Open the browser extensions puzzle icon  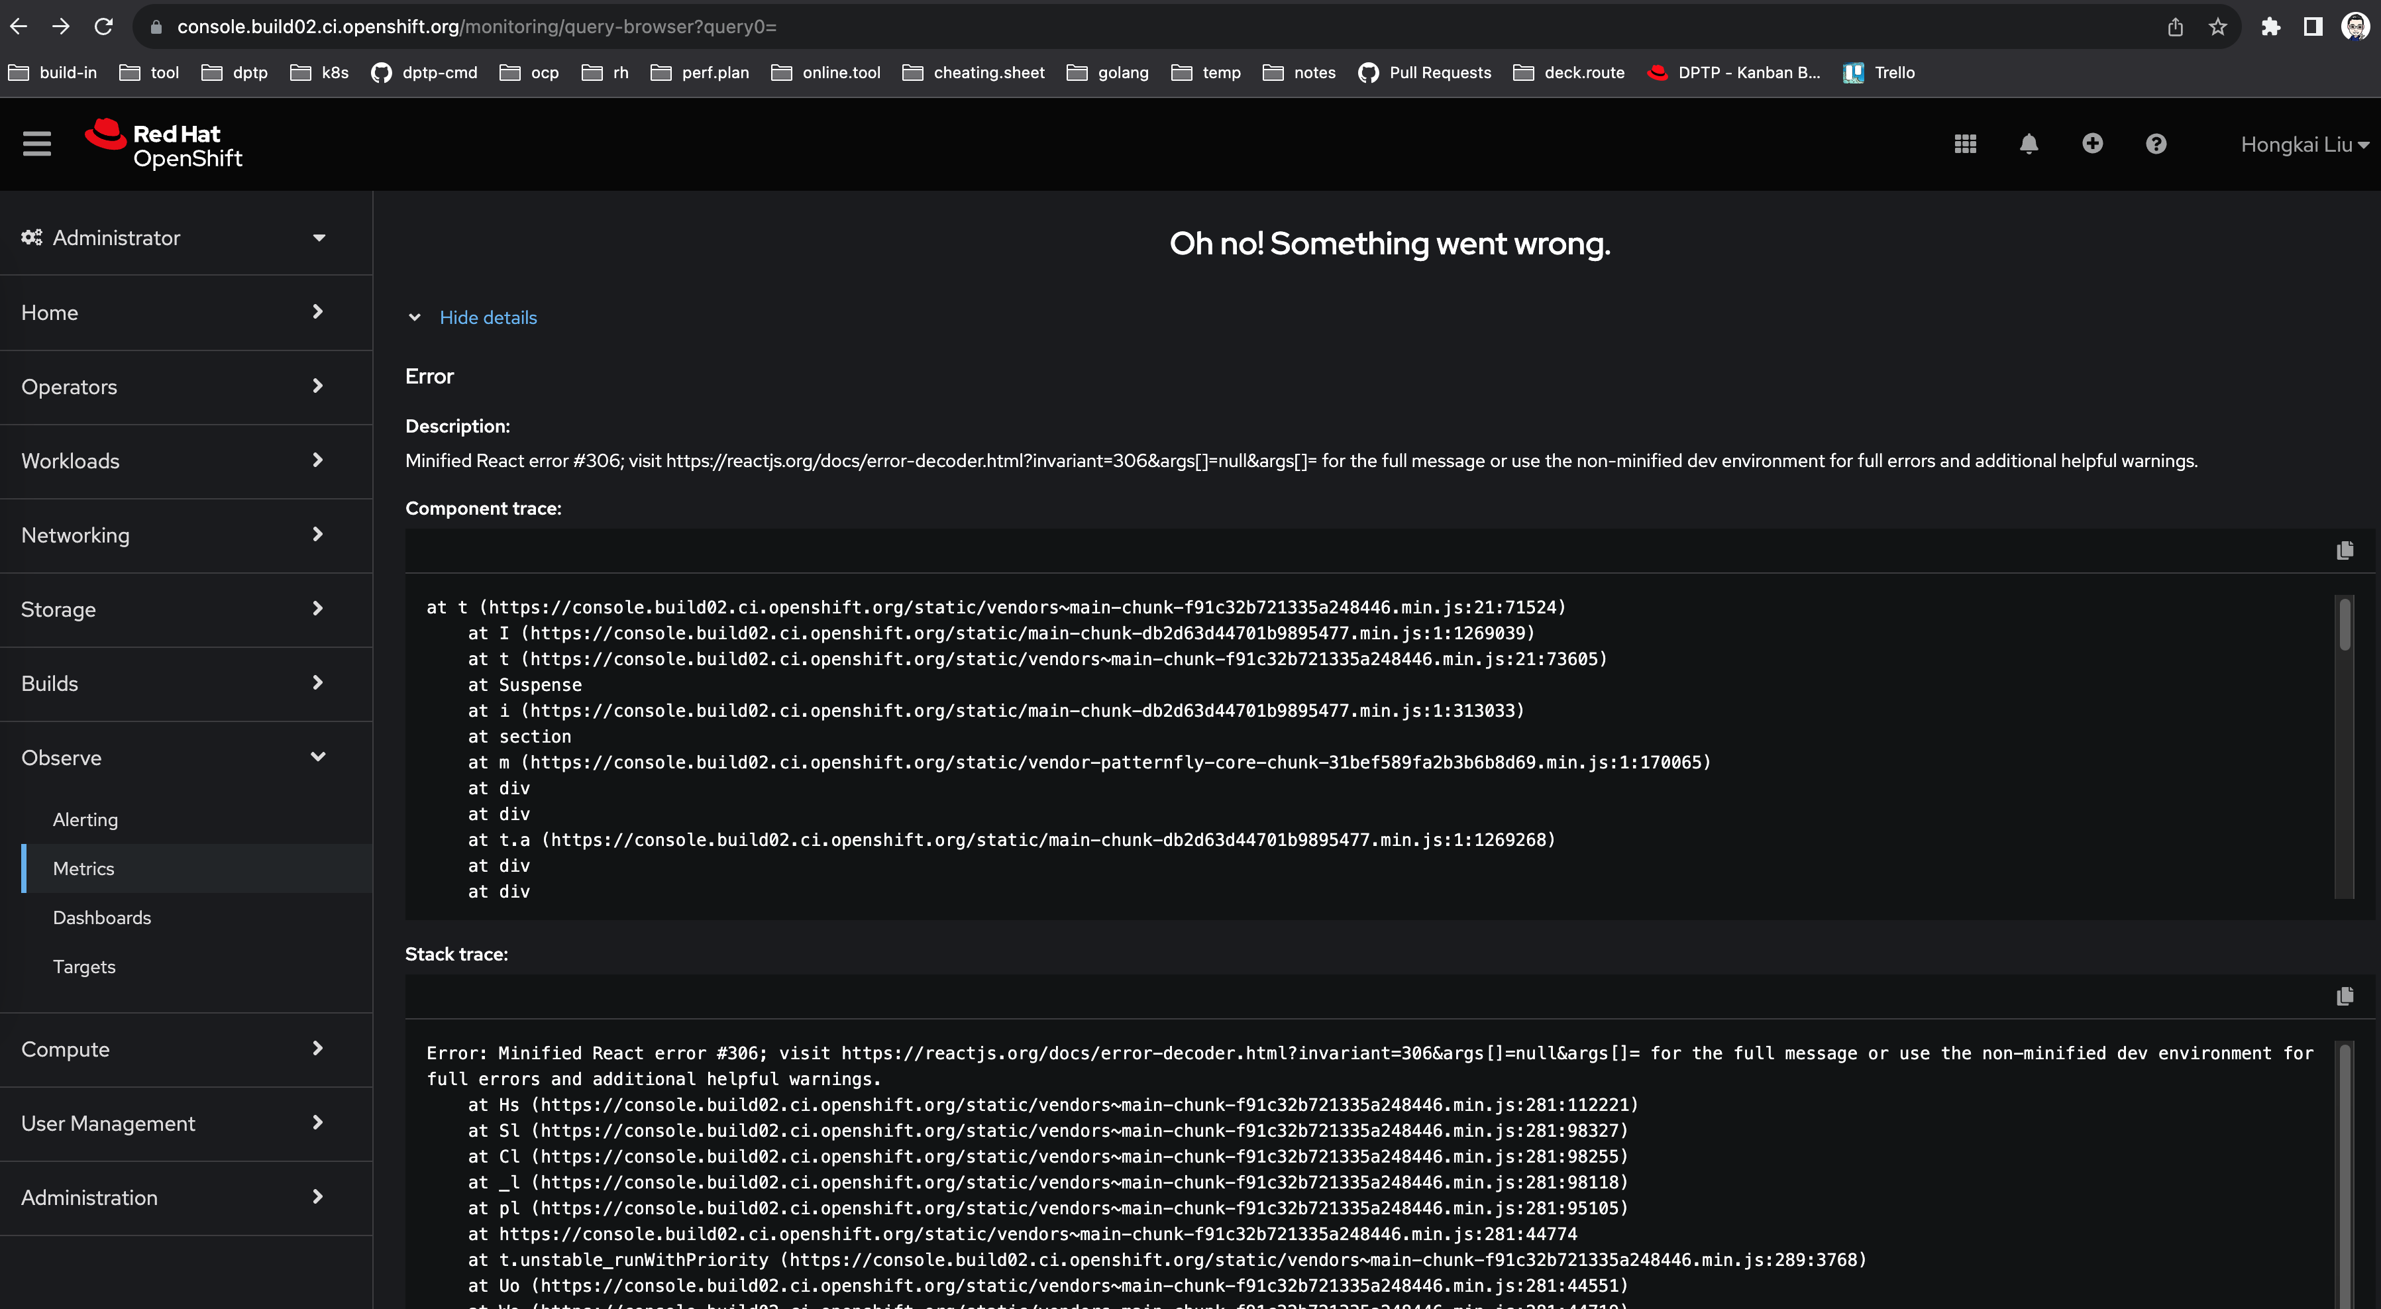tap(2270, 26)
